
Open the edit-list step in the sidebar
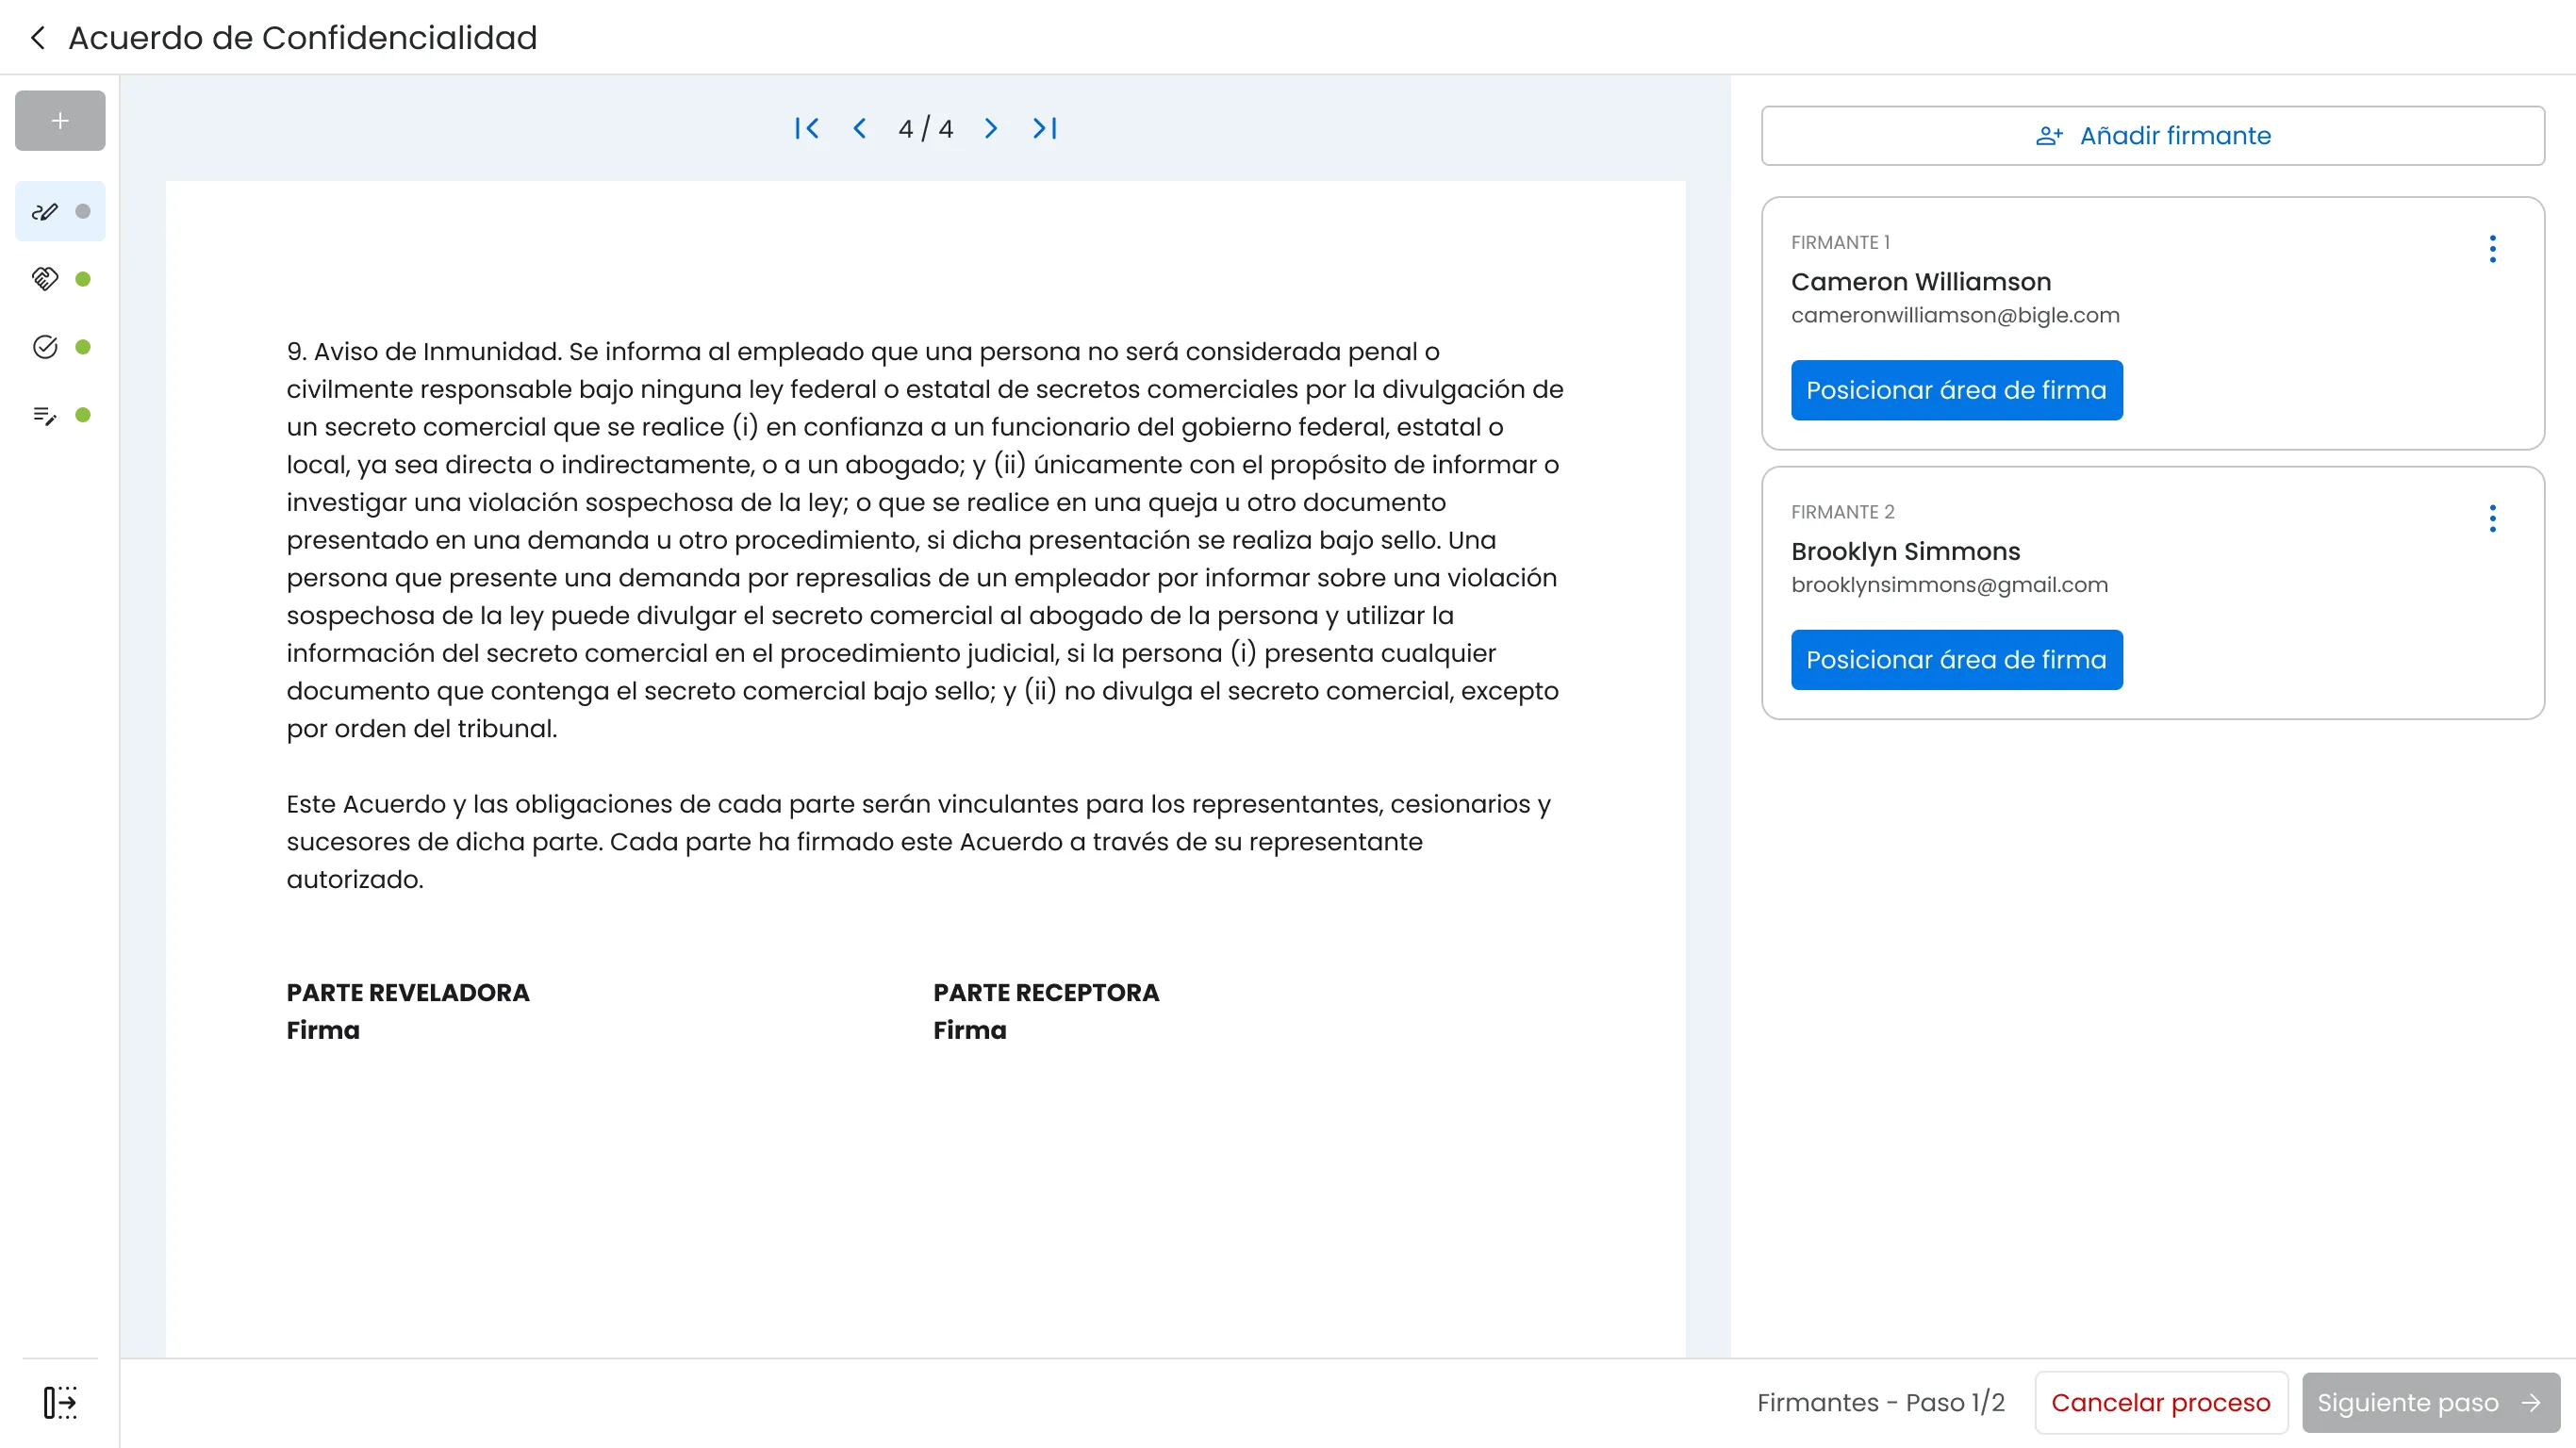pos(60,415)
